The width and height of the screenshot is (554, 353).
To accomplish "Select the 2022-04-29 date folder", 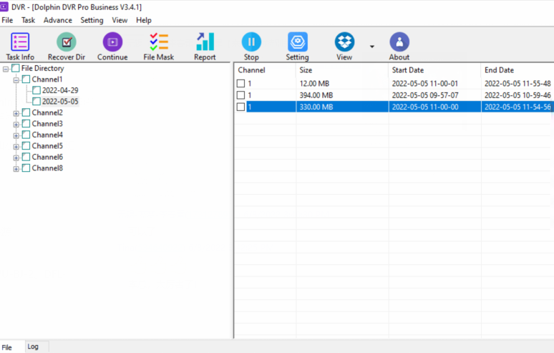I will [59, 90].
